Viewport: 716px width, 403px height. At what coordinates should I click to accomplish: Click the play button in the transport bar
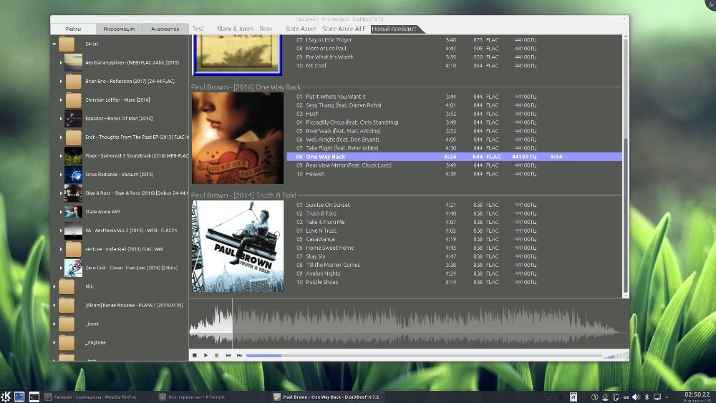[206, 356]
